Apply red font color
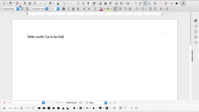Viewport: 199px width, 112px height. pos(101,9)
